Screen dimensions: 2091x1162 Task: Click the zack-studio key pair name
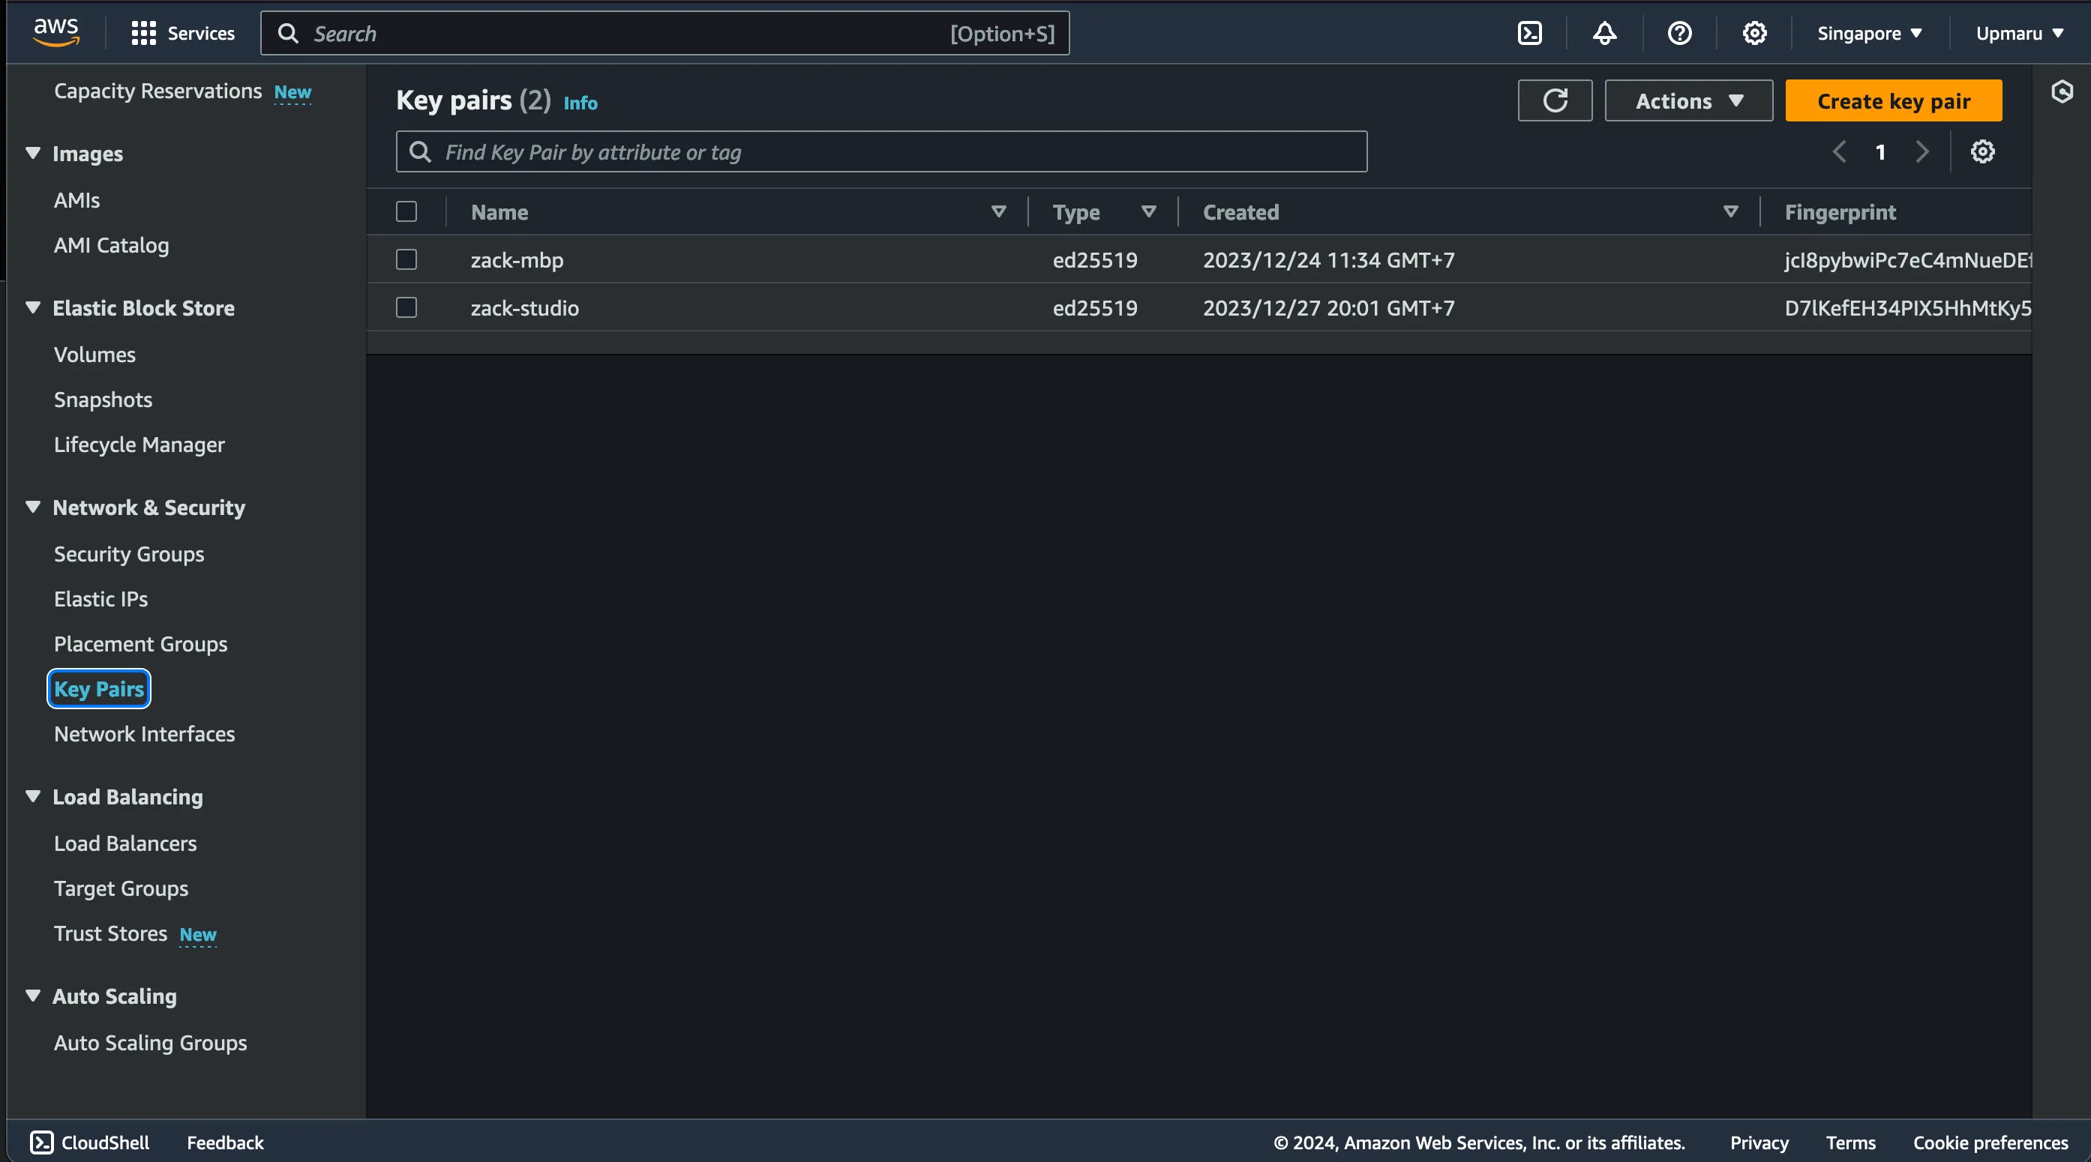coord(525,308)
